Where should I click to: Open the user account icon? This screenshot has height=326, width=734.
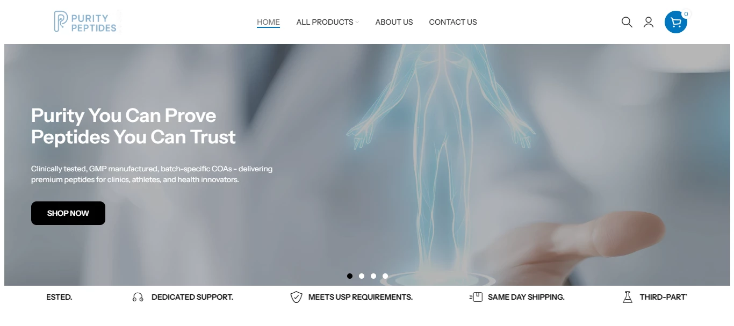(649, 22)
